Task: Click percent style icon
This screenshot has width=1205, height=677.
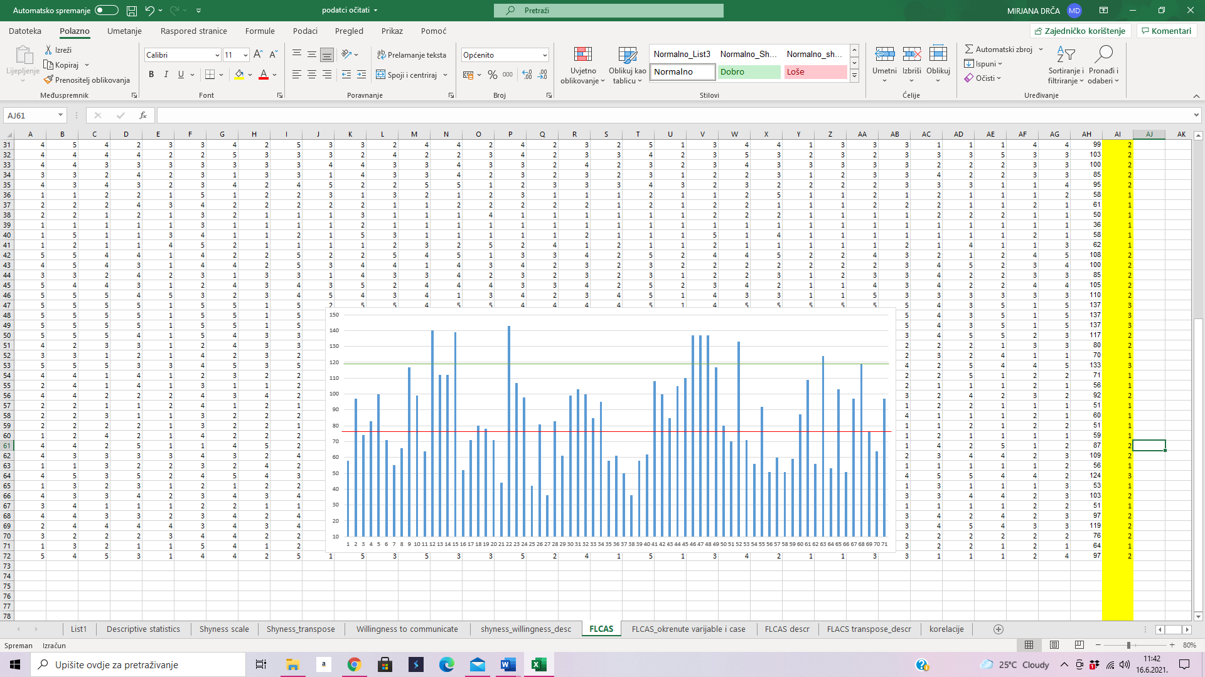Action: pyautogui.click(x=493, y=75)
